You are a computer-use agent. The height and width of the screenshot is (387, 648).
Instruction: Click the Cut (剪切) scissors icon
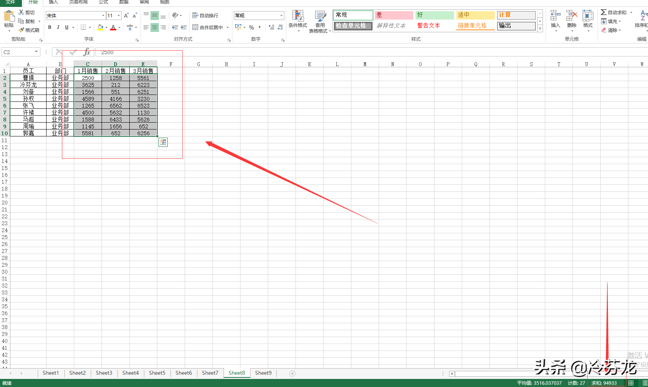[21, 13]
